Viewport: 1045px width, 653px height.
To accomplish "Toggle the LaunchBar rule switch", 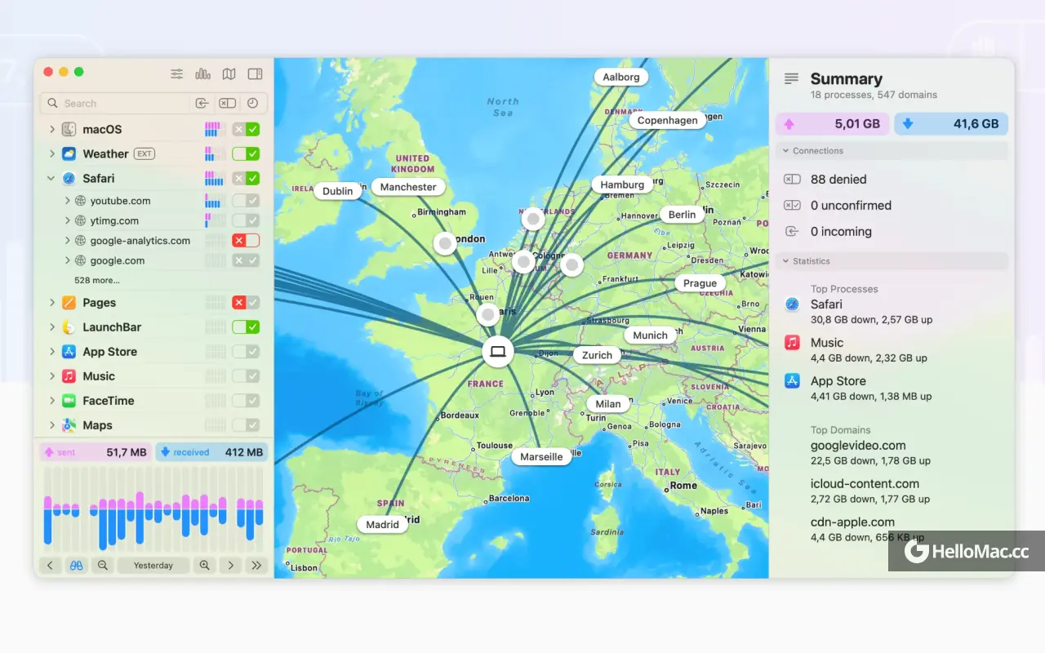I will pos(246,327).
